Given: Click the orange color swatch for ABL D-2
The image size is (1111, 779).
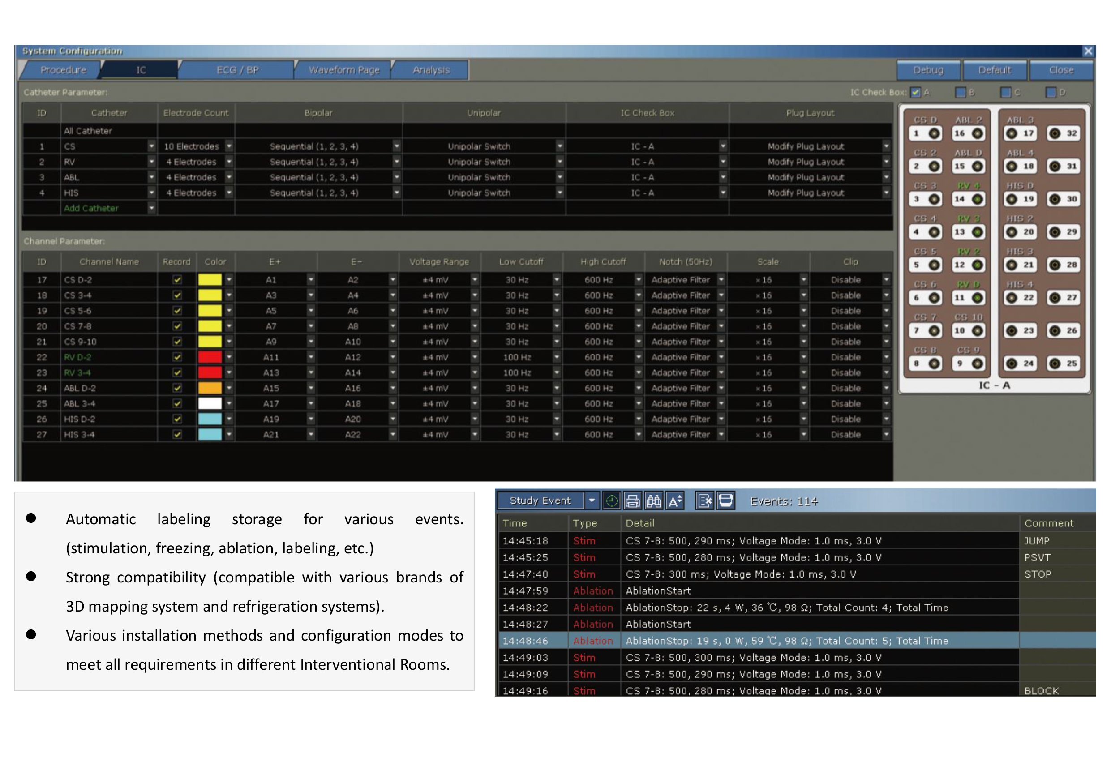Looking at the screenshot, I should [x=210, y=389].
